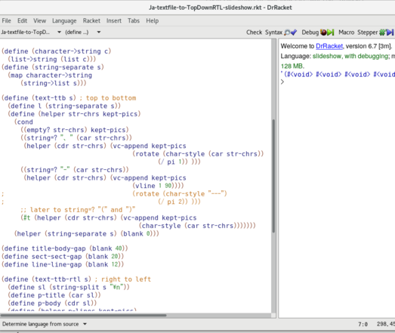The height and width of the screenshot is (333, 395).
Task: Click the definitions vertical scrollbar thumb
Action: tap(273, 176)
